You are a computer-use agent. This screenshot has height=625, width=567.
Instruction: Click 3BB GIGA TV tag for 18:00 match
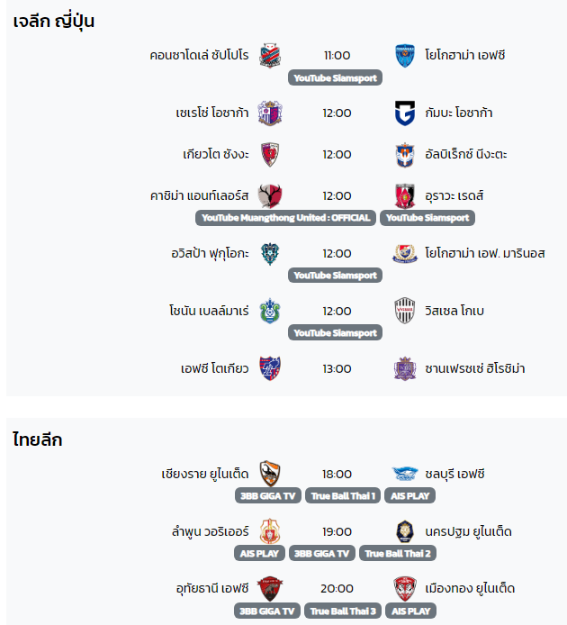tap(268, 496)
